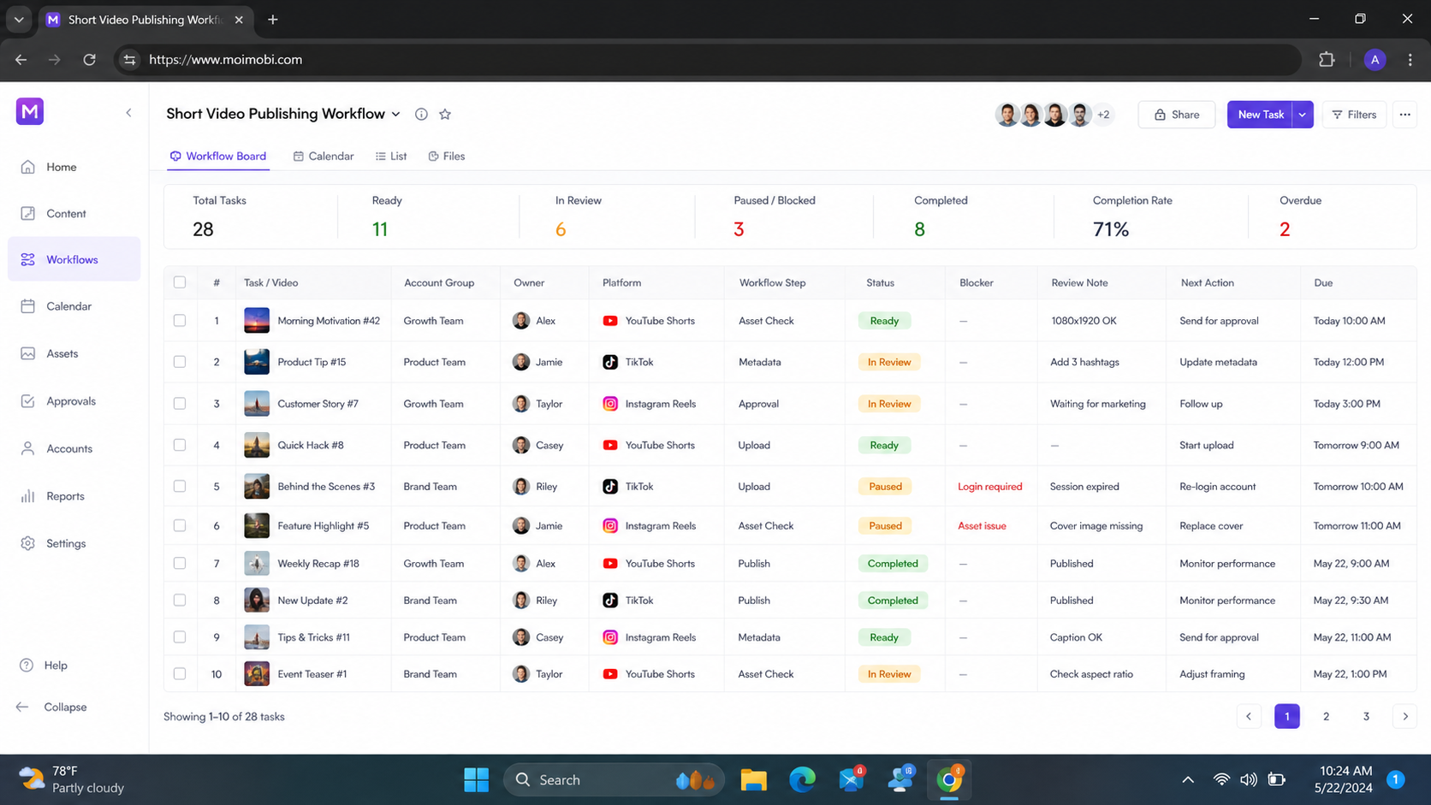Click the Accounts person icon
This screenshot has width=1431, height=805.
pos(27,448)
